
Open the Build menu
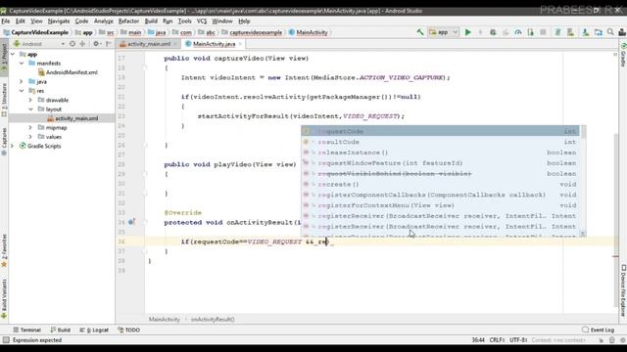tap(151, 22)
